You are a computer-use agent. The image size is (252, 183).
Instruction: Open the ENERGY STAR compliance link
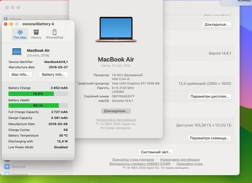(140, 164)
